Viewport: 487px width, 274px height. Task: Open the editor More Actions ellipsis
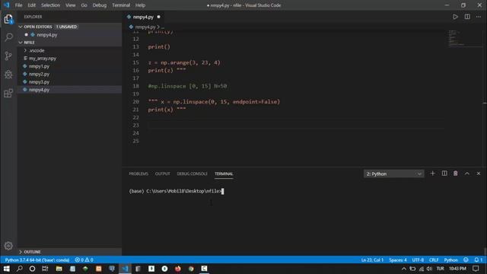pos(479,17)
